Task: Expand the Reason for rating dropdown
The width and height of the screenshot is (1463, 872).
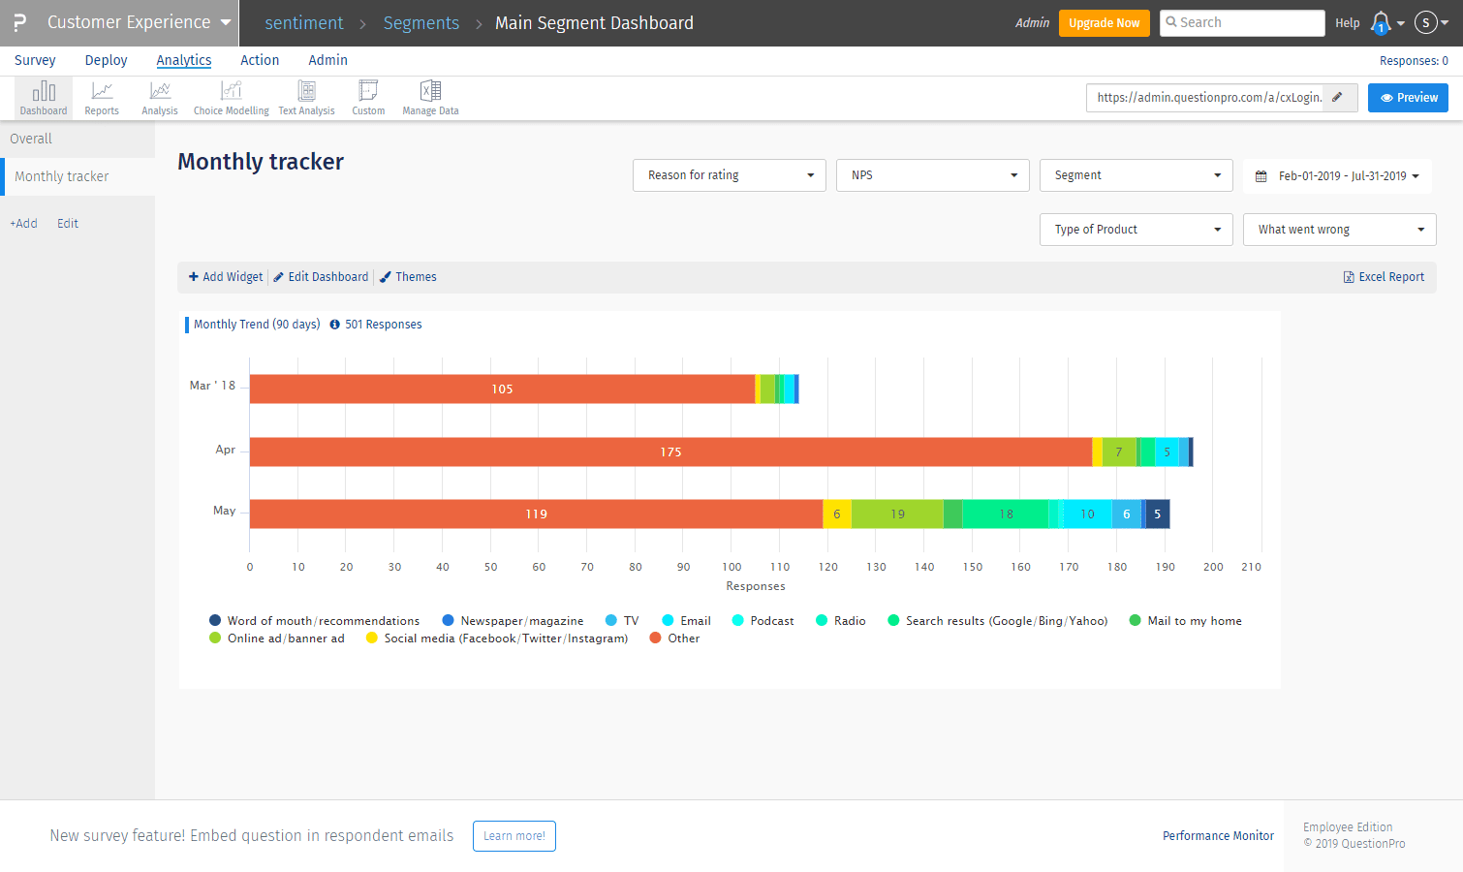Action: click(729, 175)
